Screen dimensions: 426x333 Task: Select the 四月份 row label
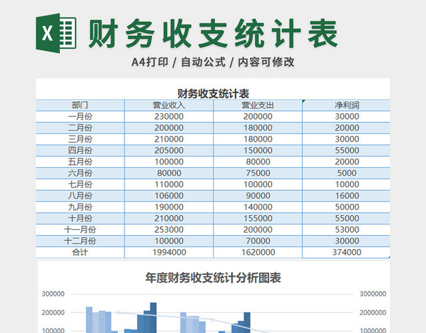pos(80,151)
